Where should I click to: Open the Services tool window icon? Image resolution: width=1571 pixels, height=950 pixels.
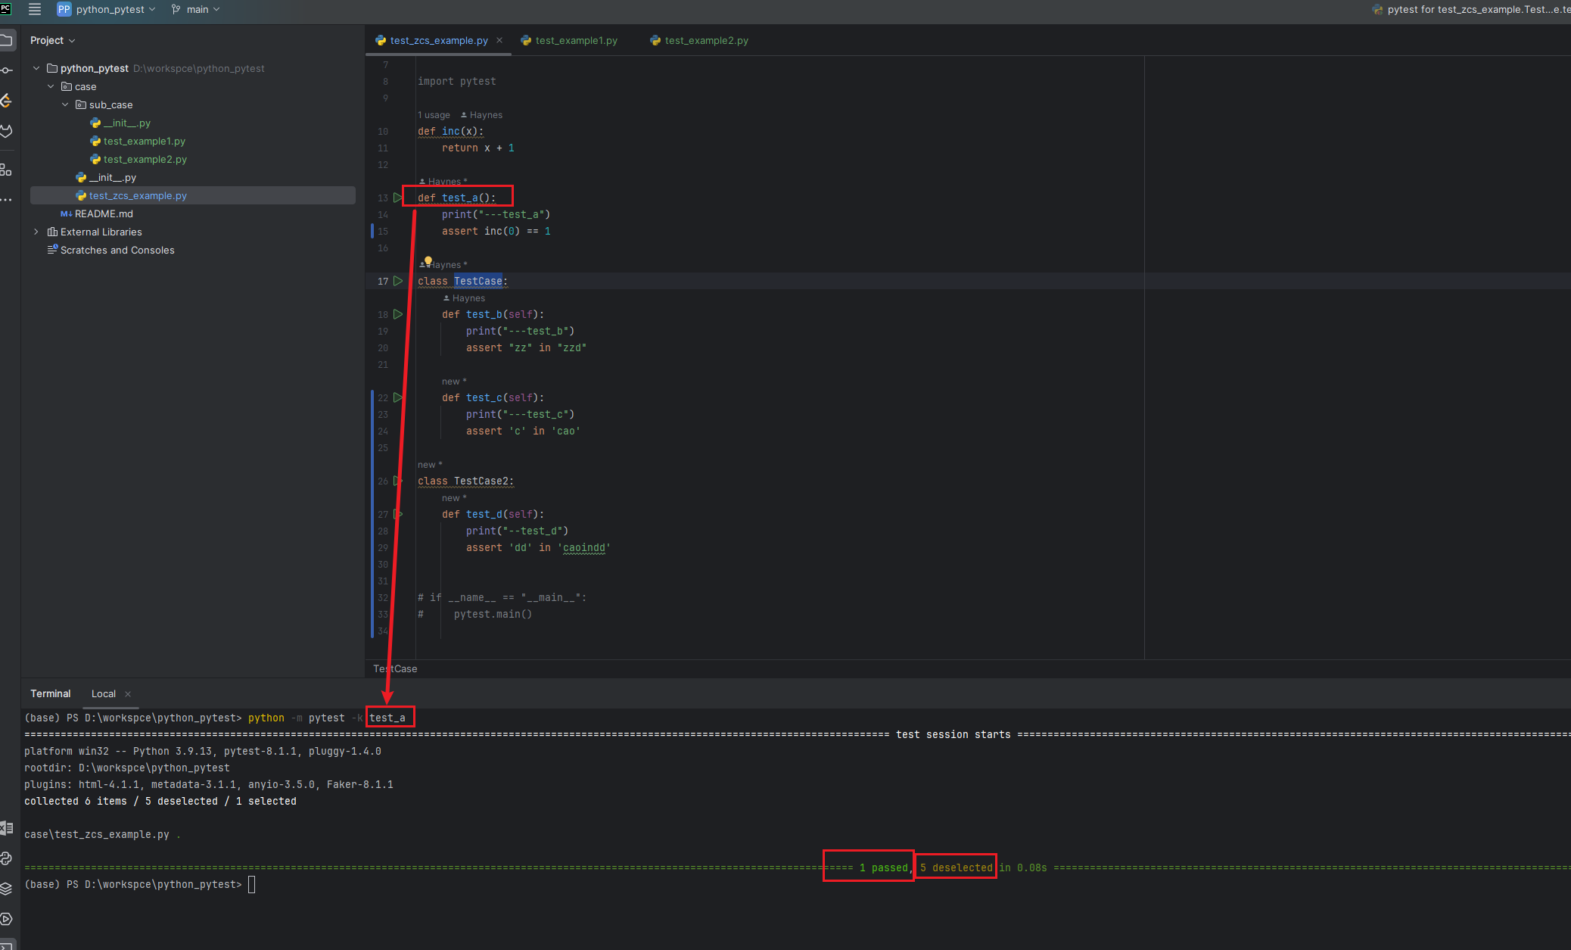pos(6,919)
